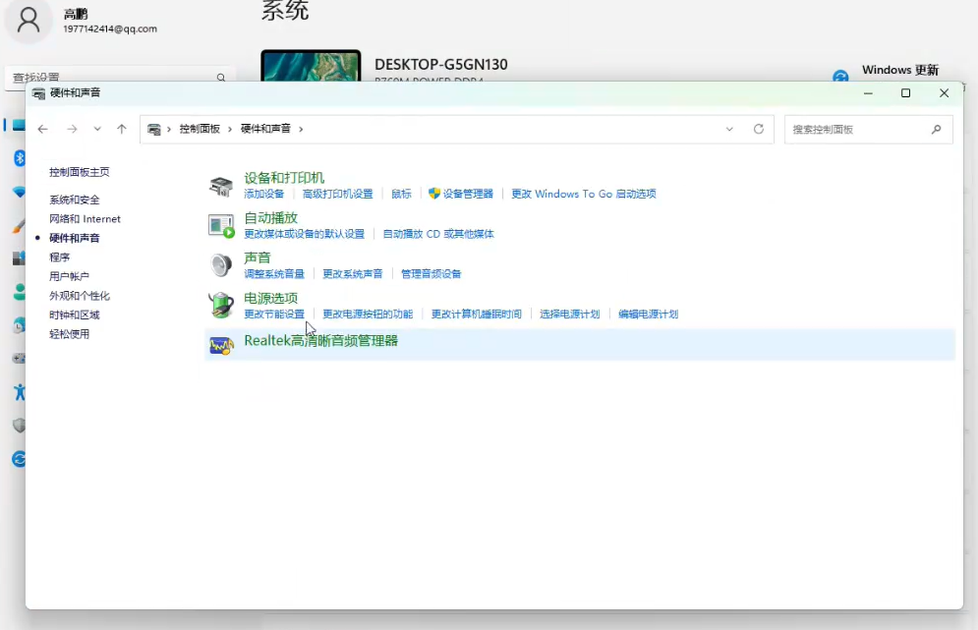Click the Power Options battery icon
This screenshot has width=978, height=630.
221,306
